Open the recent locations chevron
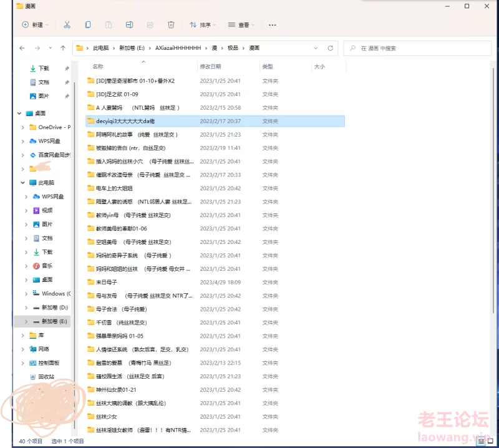Viewport: 499px width, 448px height. click(51, 48)
